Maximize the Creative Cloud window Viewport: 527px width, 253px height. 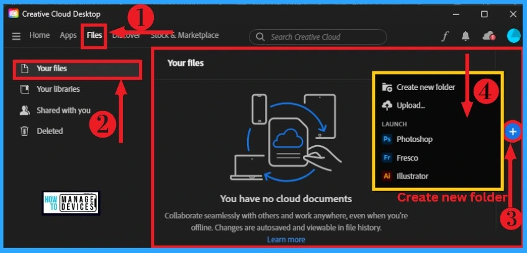484,14
